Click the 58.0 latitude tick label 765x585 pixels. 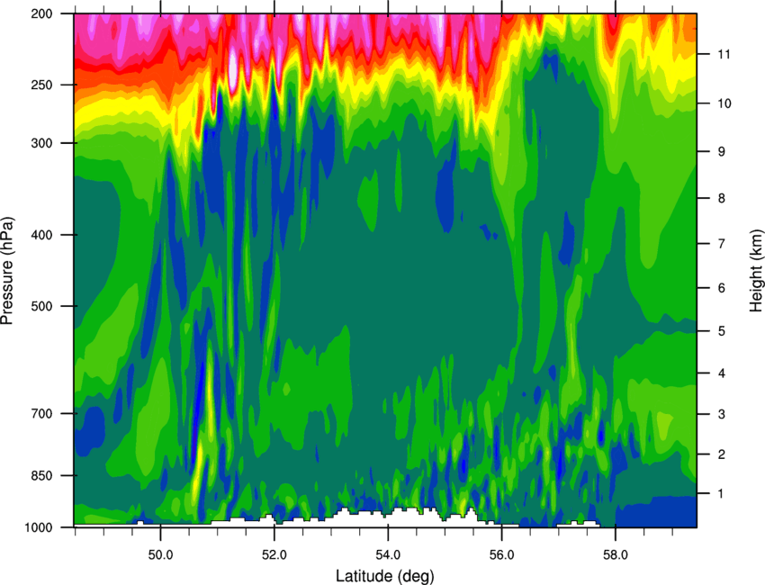tap(616, 554)
